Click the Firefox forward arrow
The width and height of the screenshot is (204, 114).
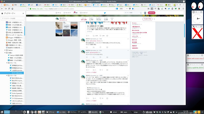pyautogui.click(x=6, y=9)
